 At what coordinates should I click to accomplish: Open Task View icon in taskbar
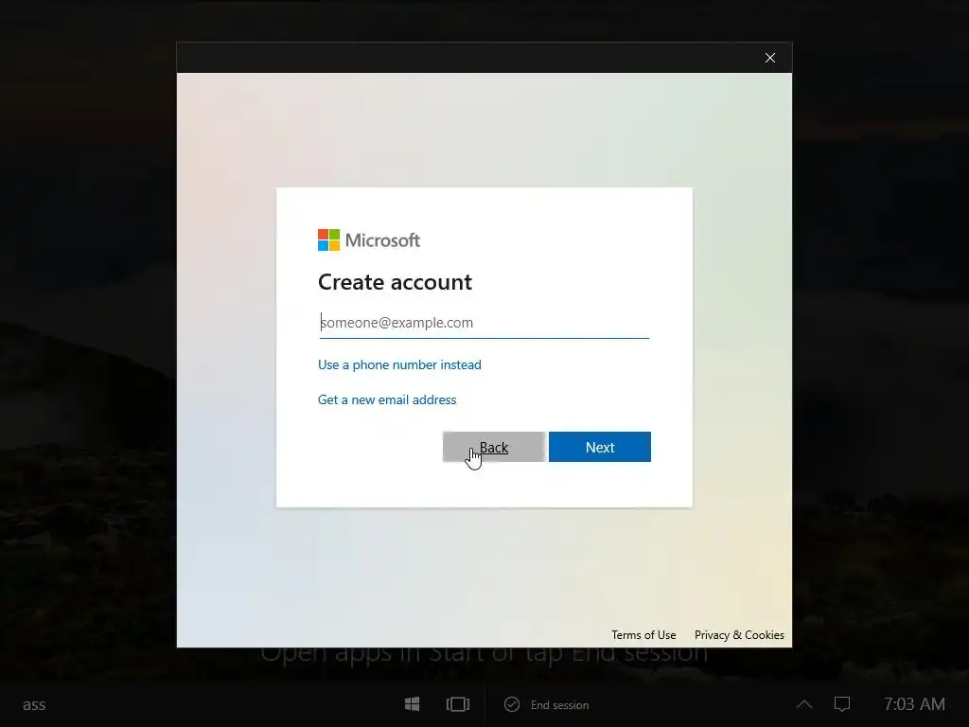click(458, 704)
